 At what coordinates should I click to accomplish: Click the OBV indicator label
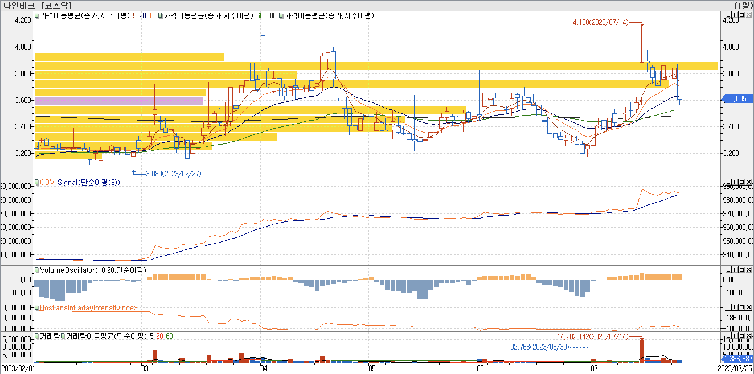click(x=47, y=182)
